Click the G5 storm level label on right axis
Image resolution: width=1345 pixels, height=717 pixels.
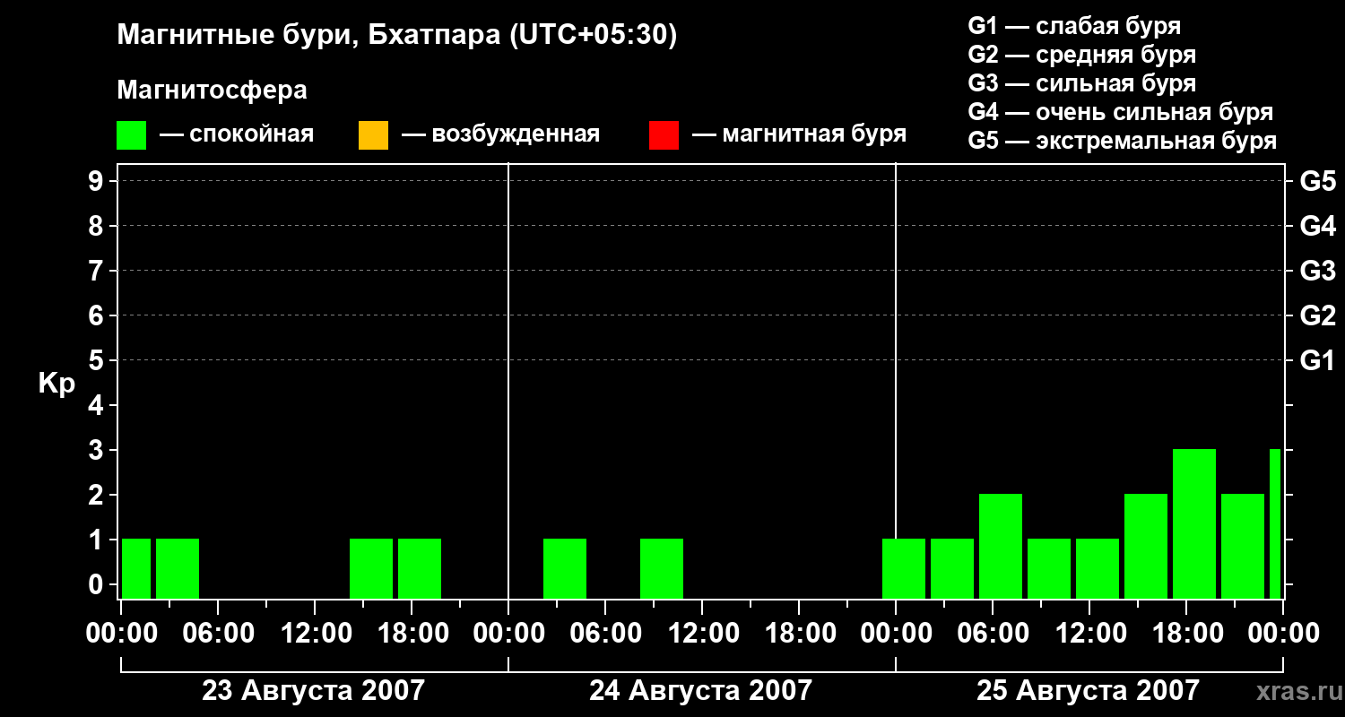tap(1318, 181)
